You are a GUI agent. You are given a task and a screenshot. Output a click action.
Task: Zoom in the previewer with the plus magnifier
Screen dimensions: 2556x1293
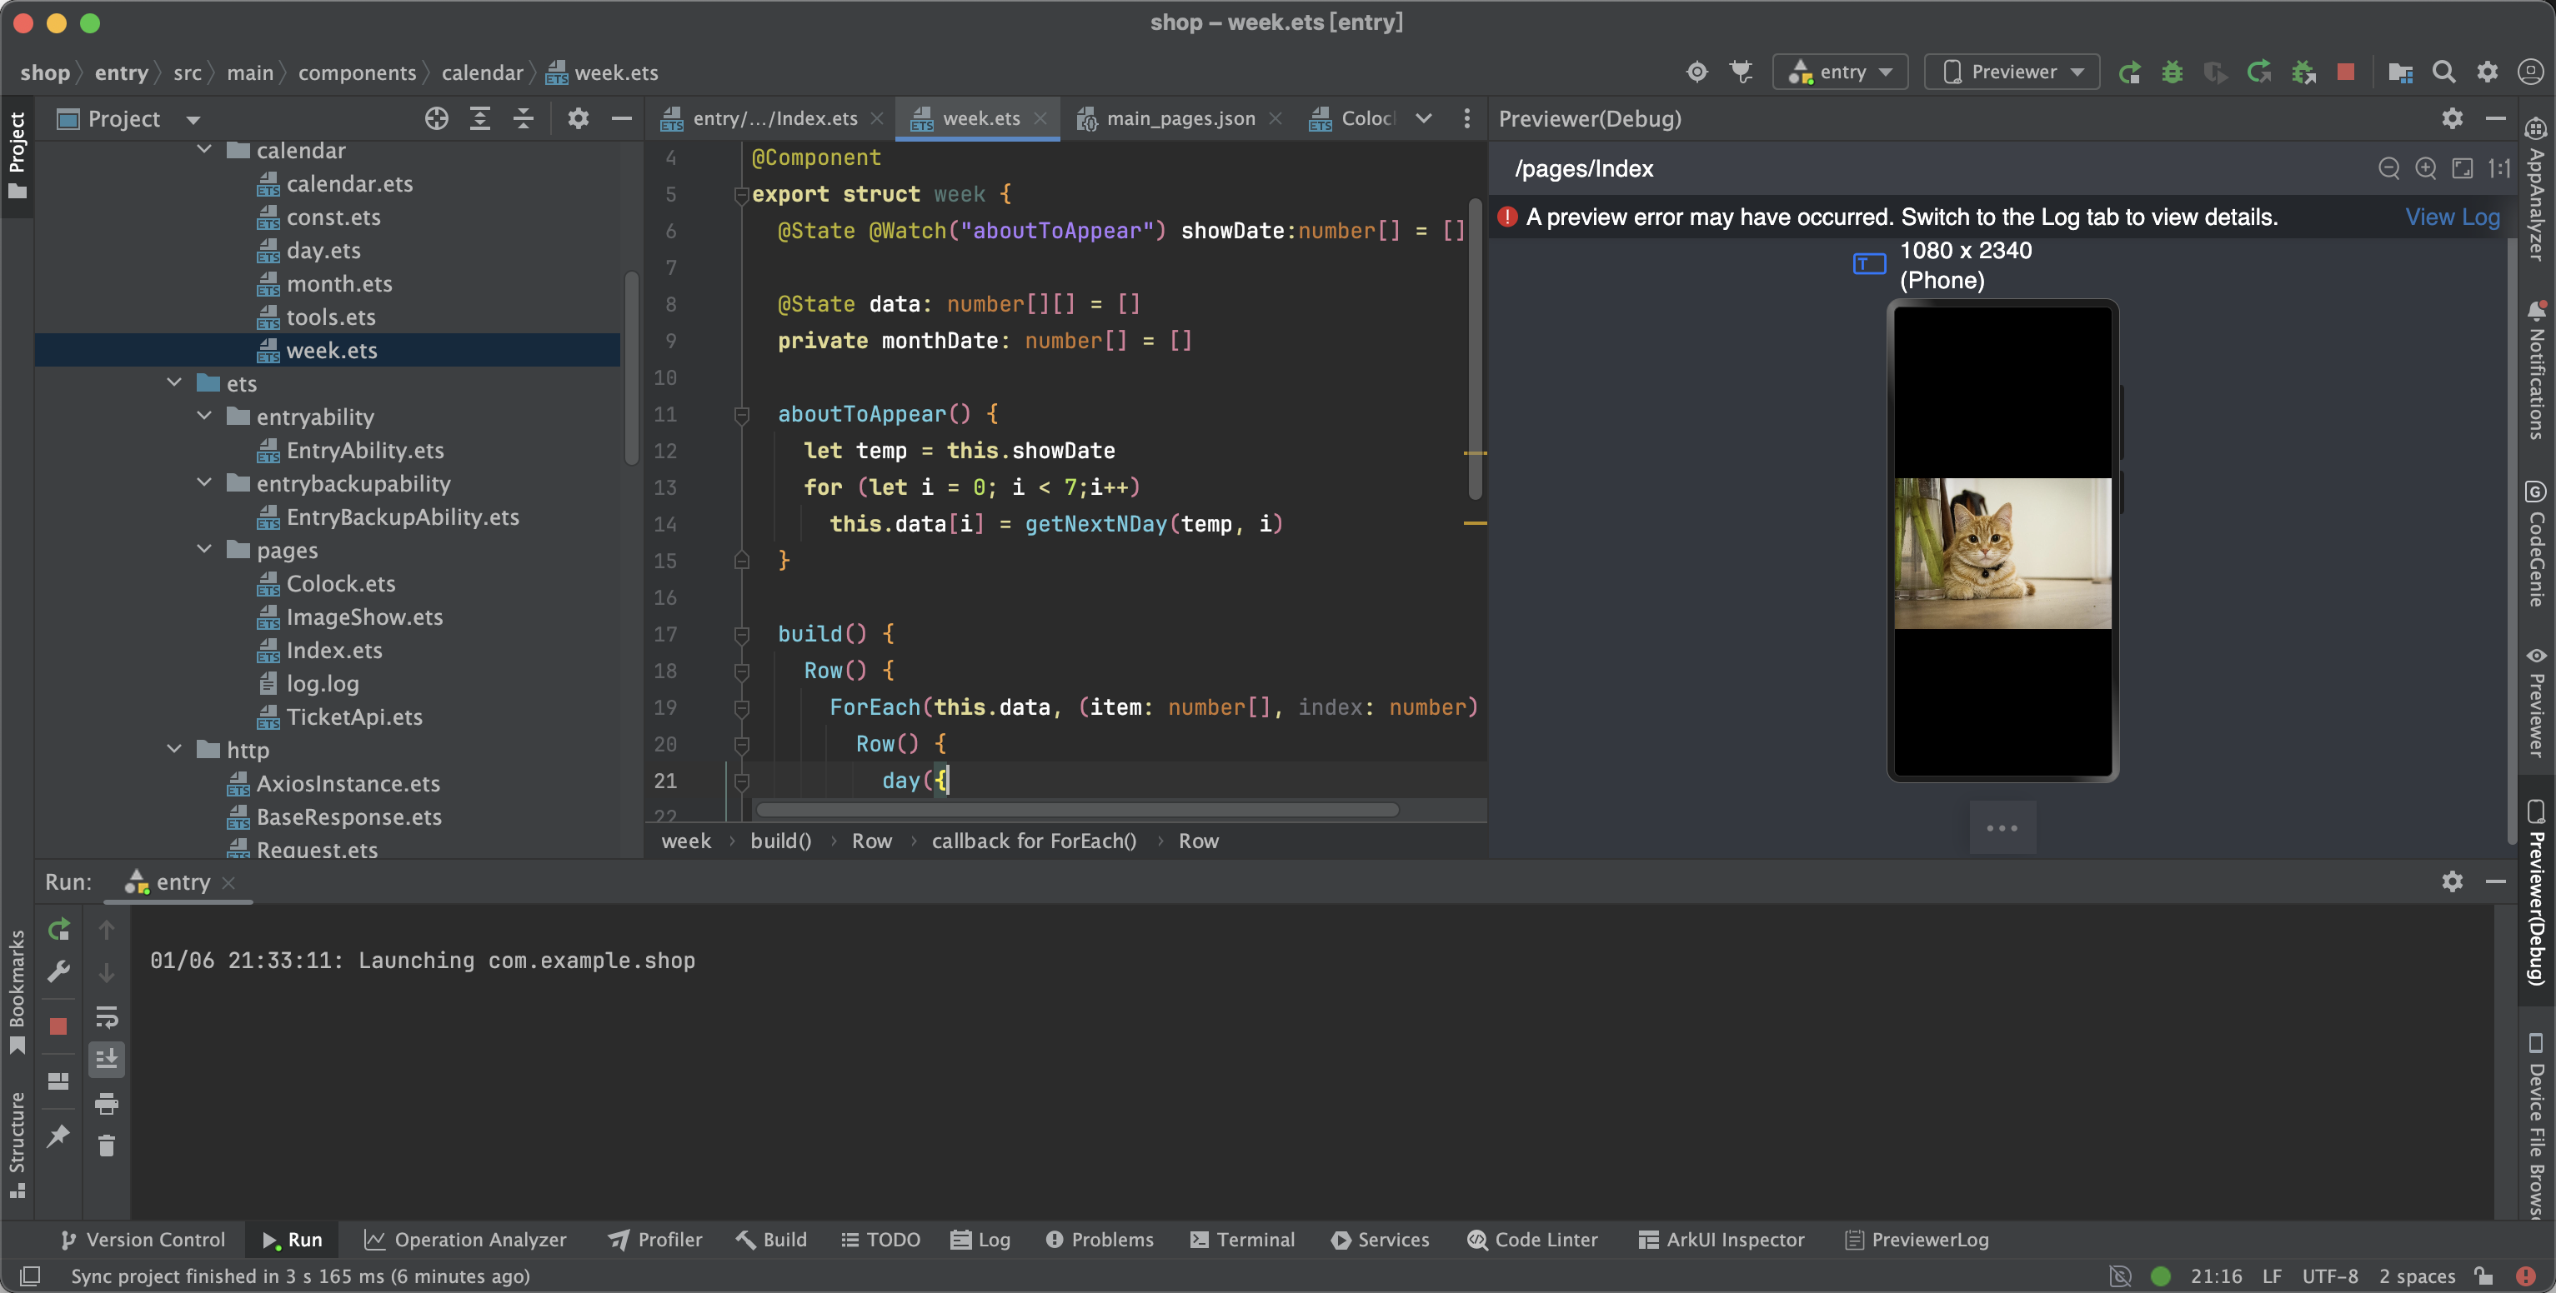click(2425, 168)
